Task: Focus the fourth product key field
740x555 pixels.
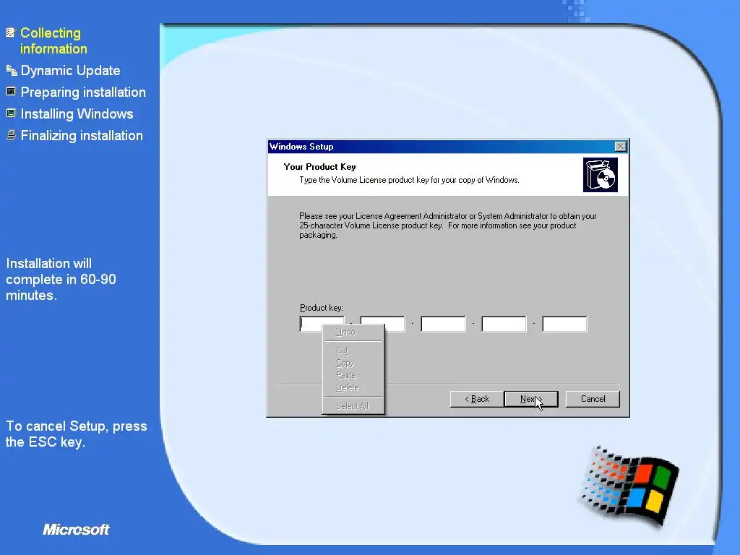Action: [504, 324]
